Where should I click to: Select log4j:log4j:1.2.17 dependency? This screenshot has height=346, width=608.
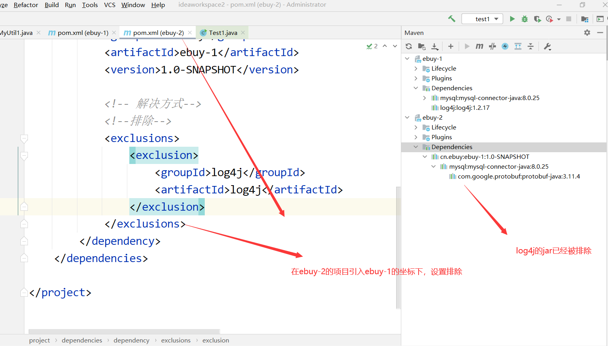pos(465,107)
